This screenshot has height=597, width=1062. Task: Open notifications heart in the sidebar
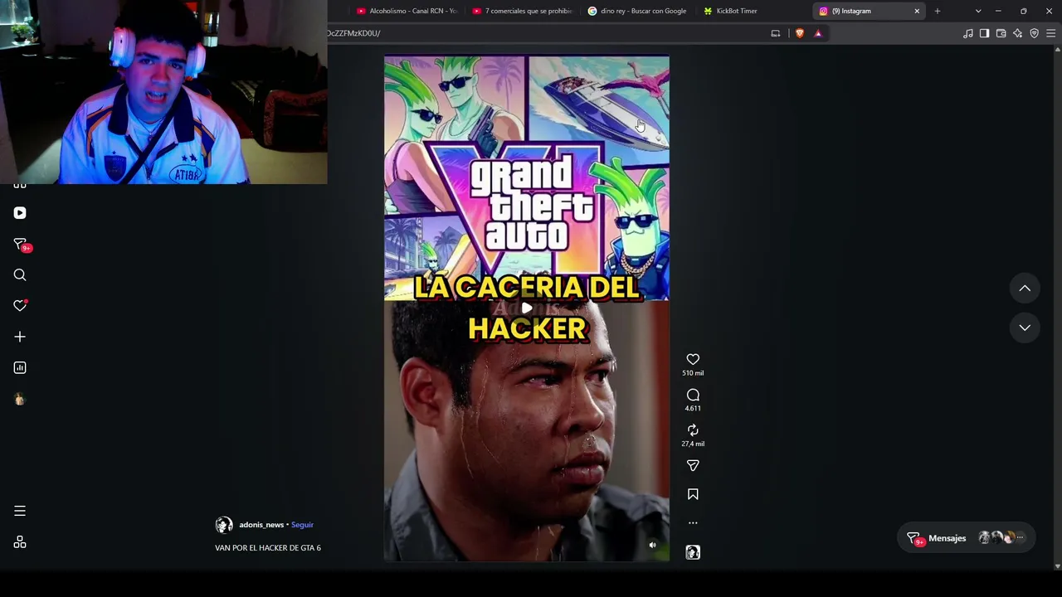pyautogui.click(x=20, y=306)
